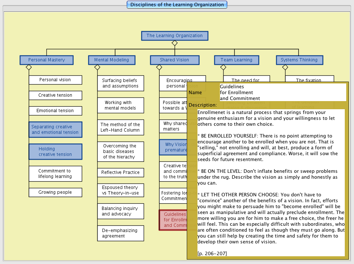Click the Disciplines of the Learning Organization title

pyautogui.click(x=177, y=5)
